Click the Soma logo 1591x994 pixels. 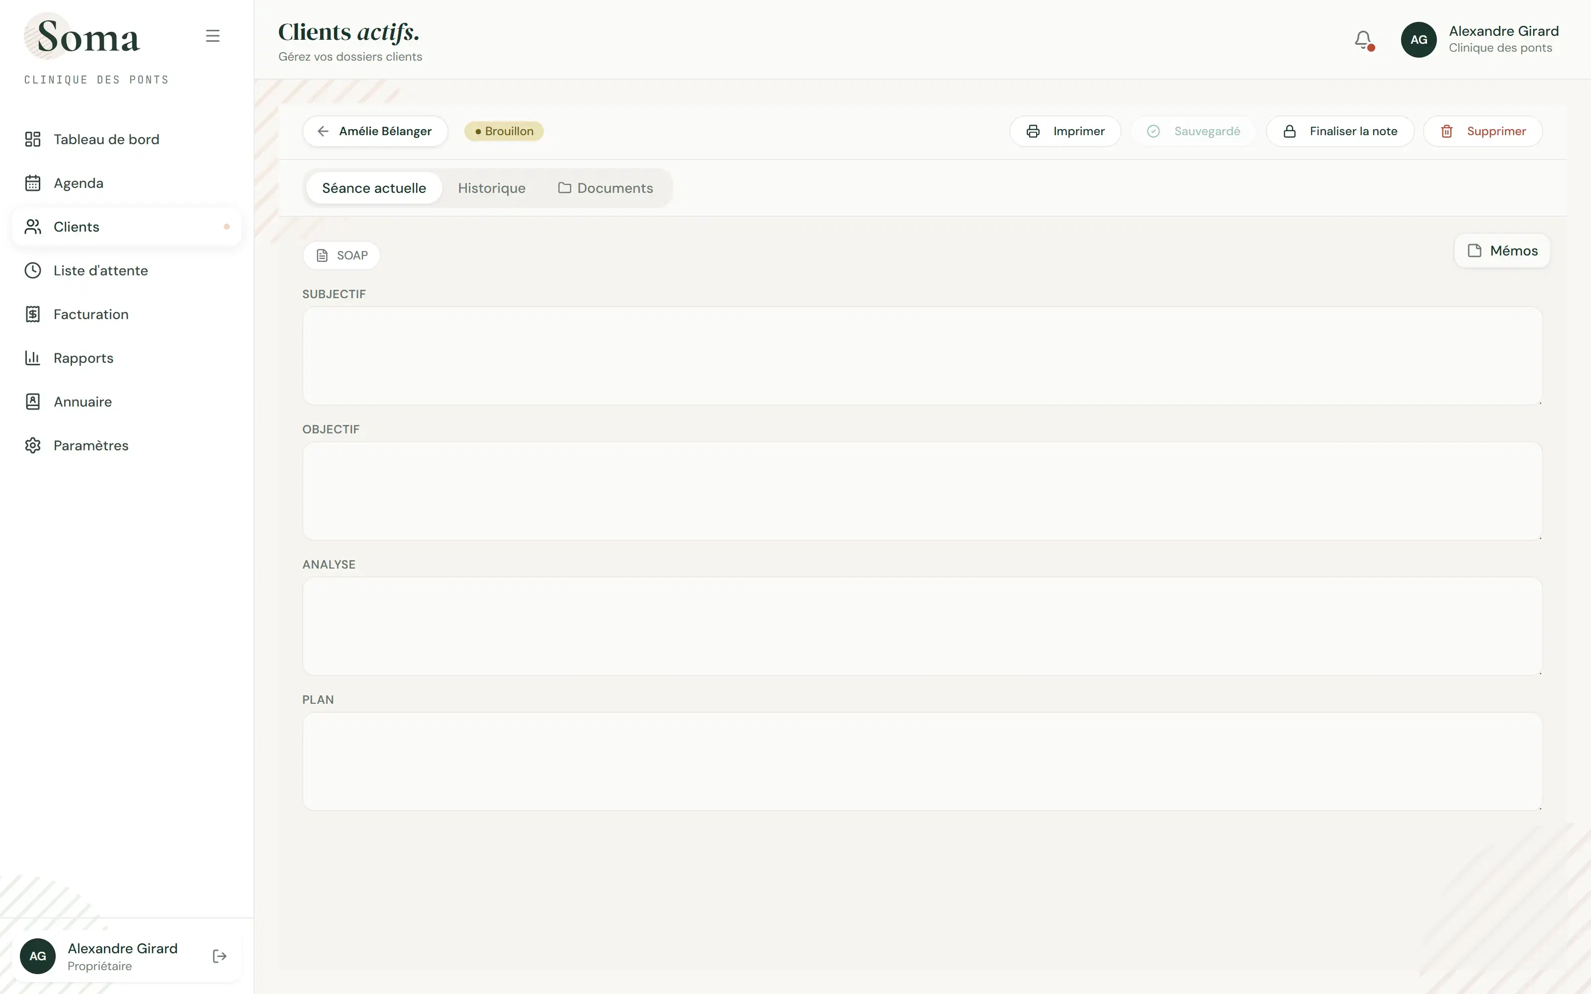pyautogui.click(x=82, y=37)
